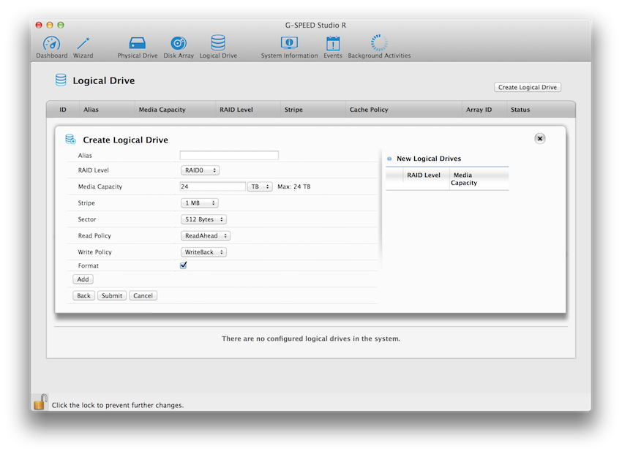Open System Information
622x454 pixels.
tap(289, 47)
